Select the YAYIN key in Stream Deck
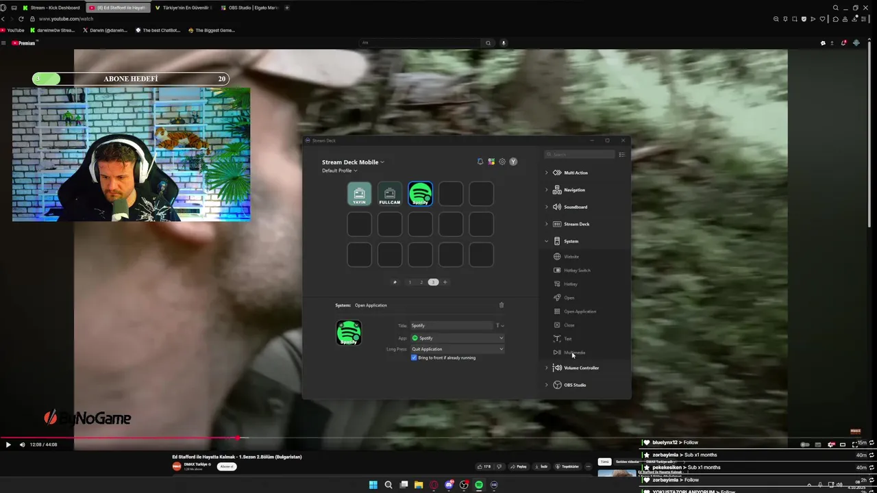 tap(359, 194)
